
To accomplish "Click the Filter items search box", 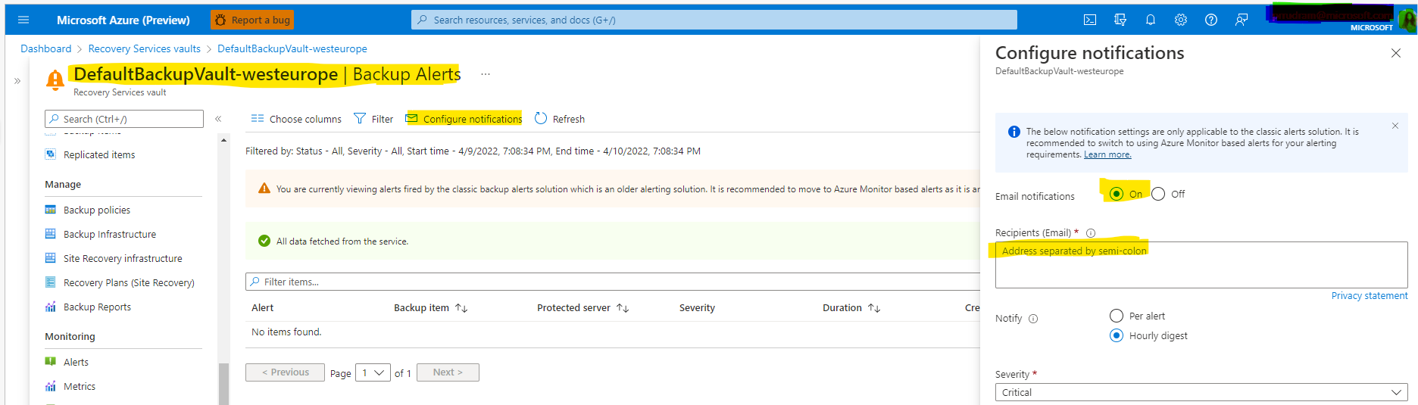I will pyautogui.click(x=612, y=282).
